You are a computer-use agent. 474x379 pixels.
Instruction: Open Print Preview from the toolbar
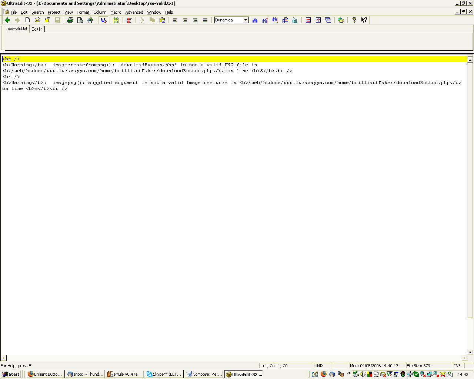point(80,20)
